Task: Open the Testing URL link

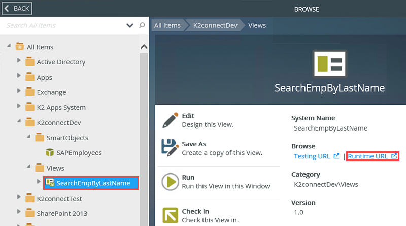Action: 312,156
